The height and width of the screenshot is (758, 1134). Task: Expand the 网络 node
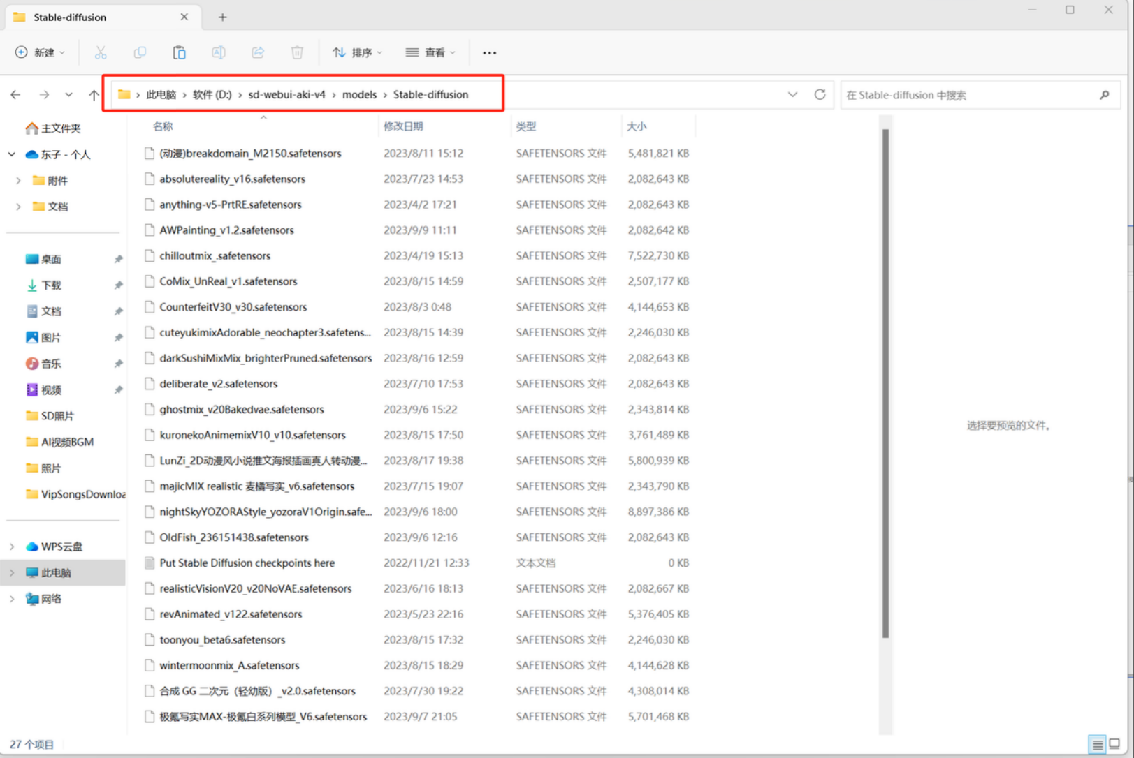point(12,599)
